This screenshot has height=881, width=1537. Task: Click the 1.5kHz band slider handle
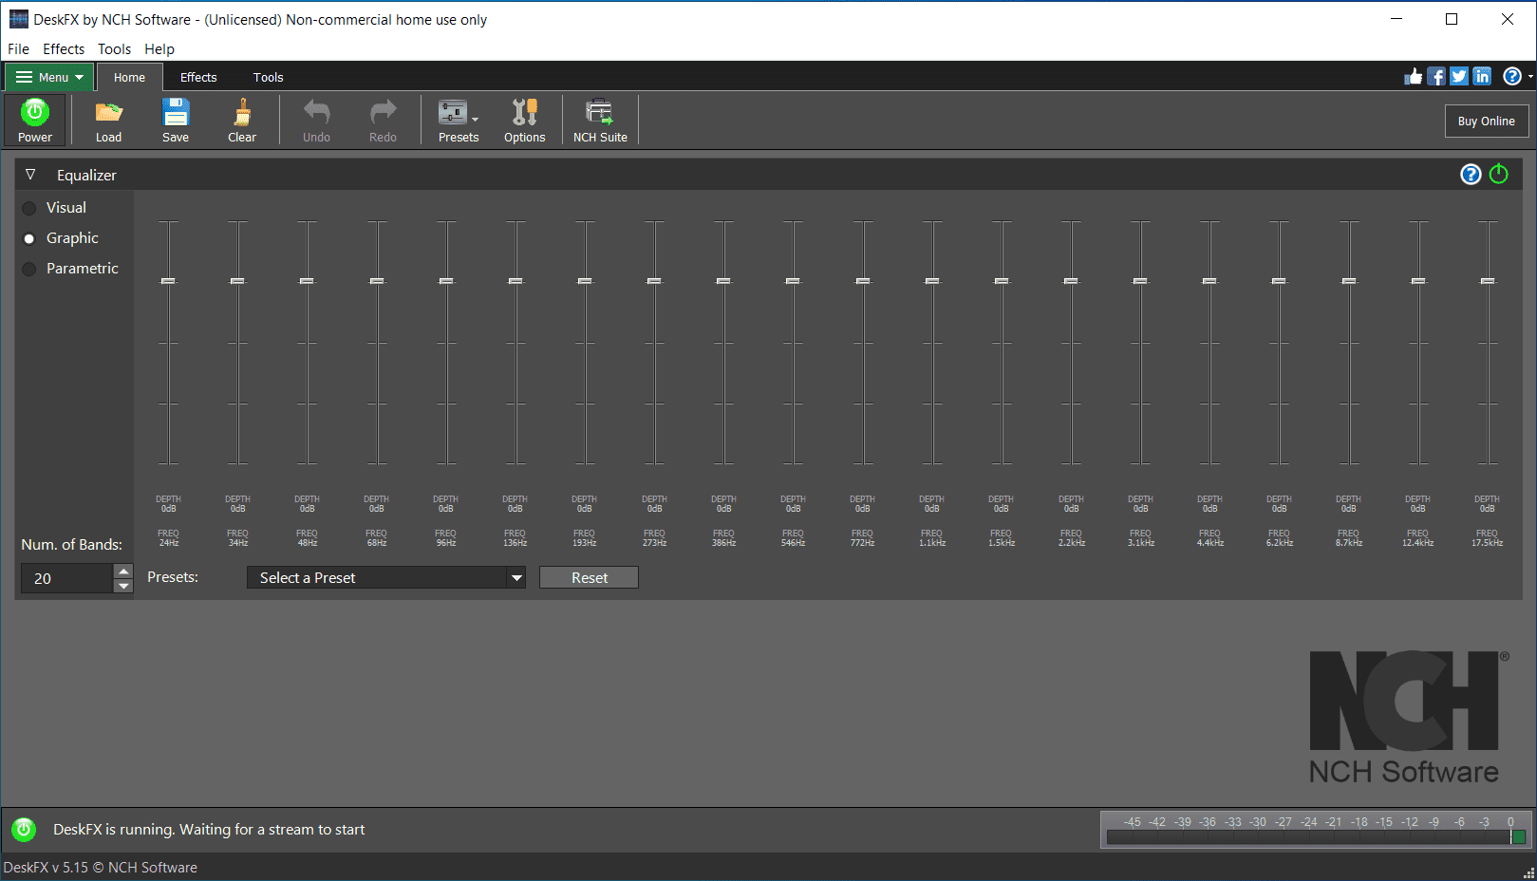click(x=1002, y=281)
